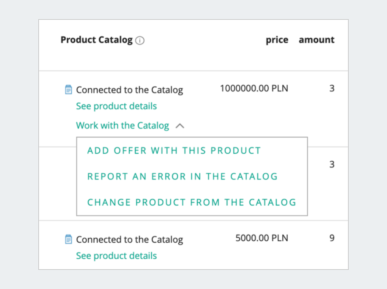
Task: Click the document icon in the 1000000.00 PLN row
Action: coord(68,90)
